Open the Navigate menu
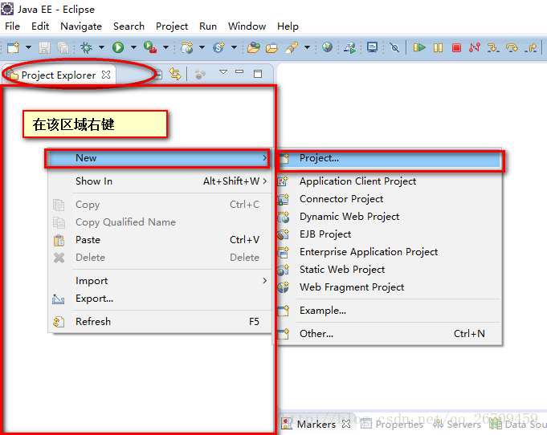The image size is (547, 435). (x=81, y=26)
